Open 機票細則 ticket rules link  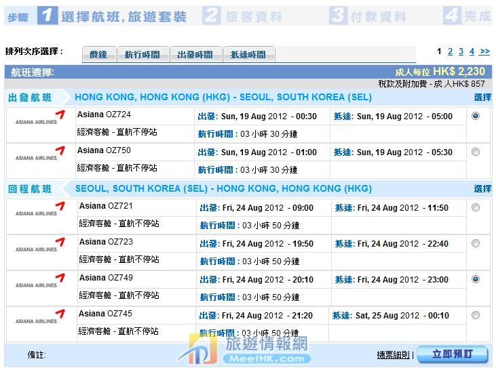[x=393, y=355]
